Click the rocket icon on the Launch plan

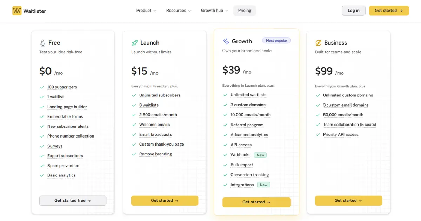coord(134,42)
